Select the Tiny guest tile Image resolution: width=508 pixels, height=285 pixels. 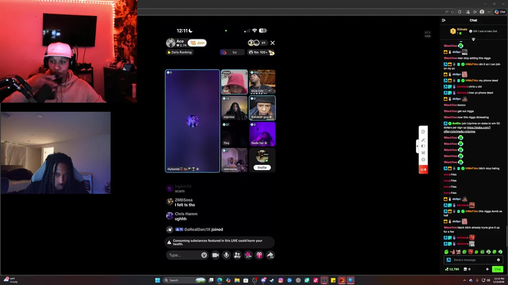(x=234, y=134)
